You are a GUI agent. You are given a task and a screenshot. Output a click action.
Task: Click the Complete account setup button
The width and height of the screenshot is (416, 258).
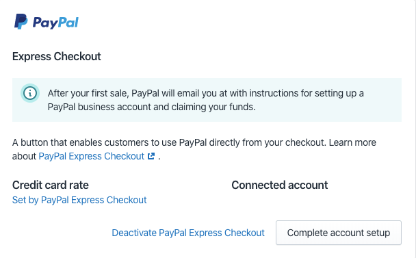pos(339,233)
